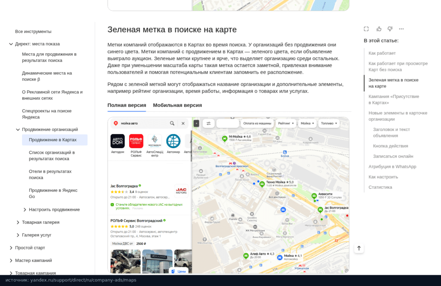Jump to Как работает при просмотре Карт

[398, 67]
